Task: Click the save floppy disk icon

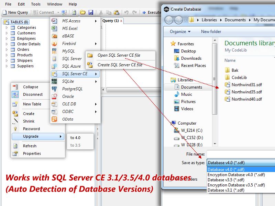Action: (x=91, y=12)
